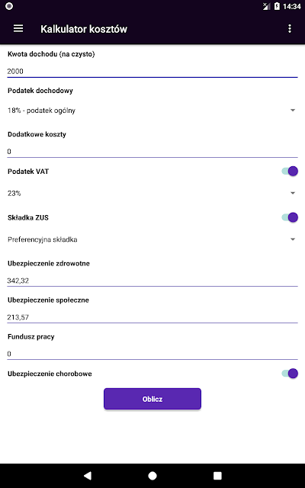Viewport: 305px width, 488px height.
Task: Tap the battery icon in status bar
Action: click(277, 6)
